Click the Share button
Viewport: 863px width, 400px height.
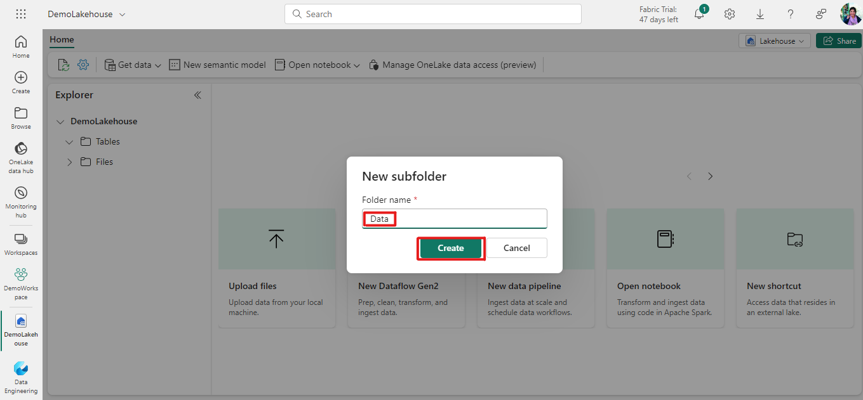pyautogui.click(x=839, y=41)
